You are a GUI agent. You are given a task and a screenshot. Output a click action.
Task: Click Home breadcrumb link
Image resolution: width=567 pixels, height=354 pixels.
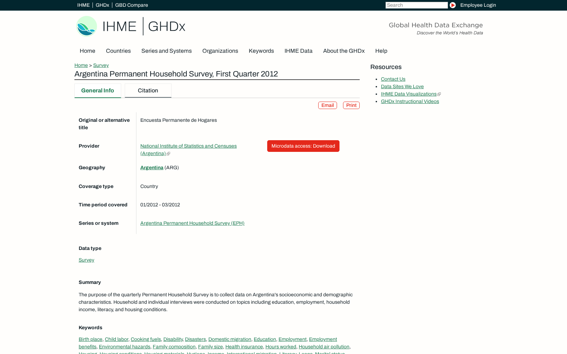tap(81, 65)
